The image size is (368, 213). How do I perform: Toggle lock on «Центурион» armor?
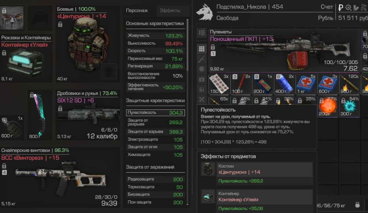(60, 24)
